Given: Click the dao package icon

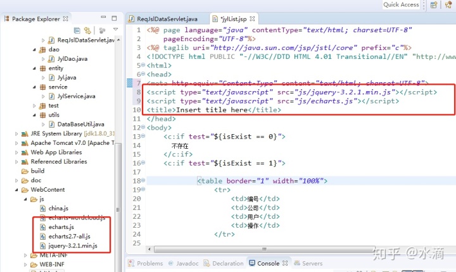Looking at the screenshot, I should (x=43, y=50).
